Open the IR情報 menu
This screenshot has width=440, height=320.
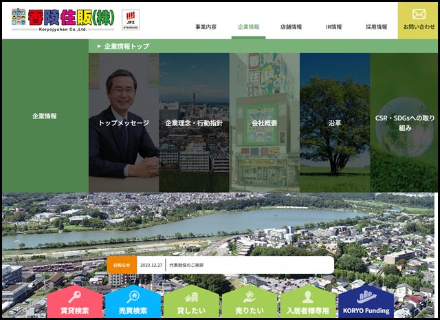click(x=333, y=27)
